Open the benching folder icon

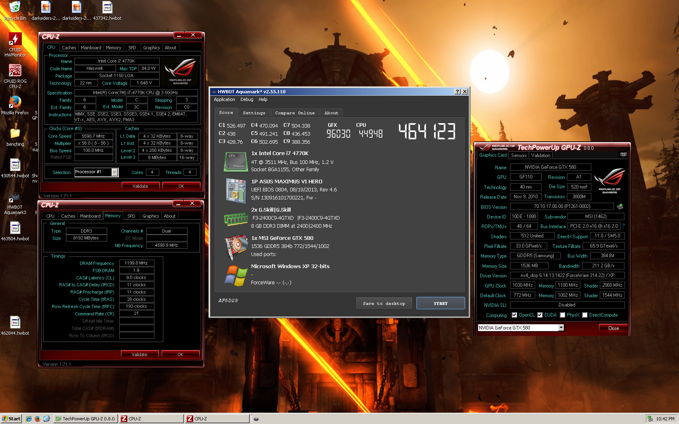[15, 137]
